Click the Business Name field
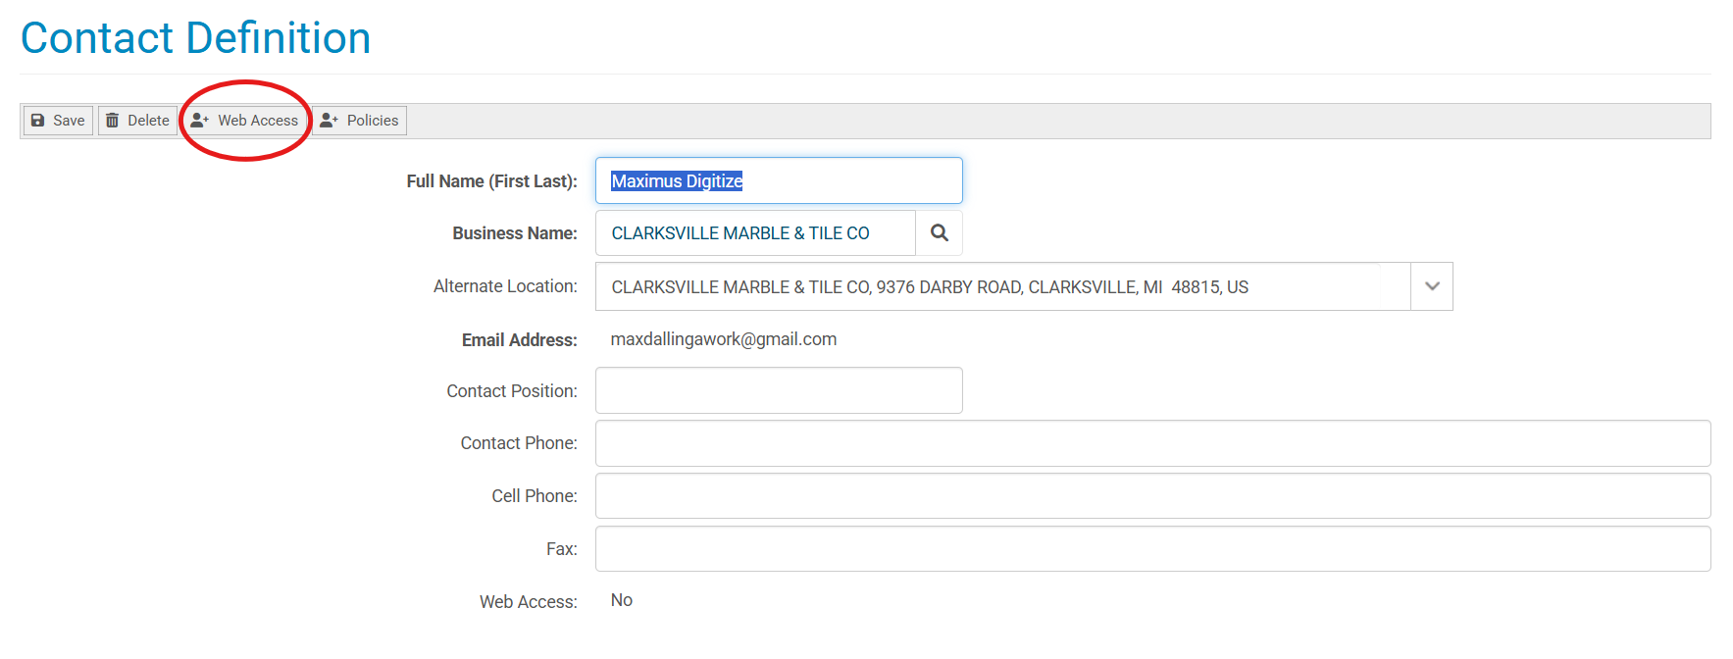Viewport: 1733px width, 659px height. [x=755, y=233]
